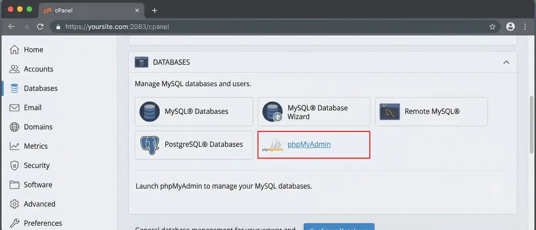Click the Home house icon in sidebar
The width and height of the screenshot is (536, 230).
(14, 50)
